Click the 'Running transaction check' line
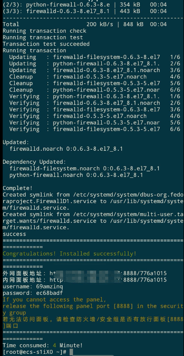 point(44,31)
